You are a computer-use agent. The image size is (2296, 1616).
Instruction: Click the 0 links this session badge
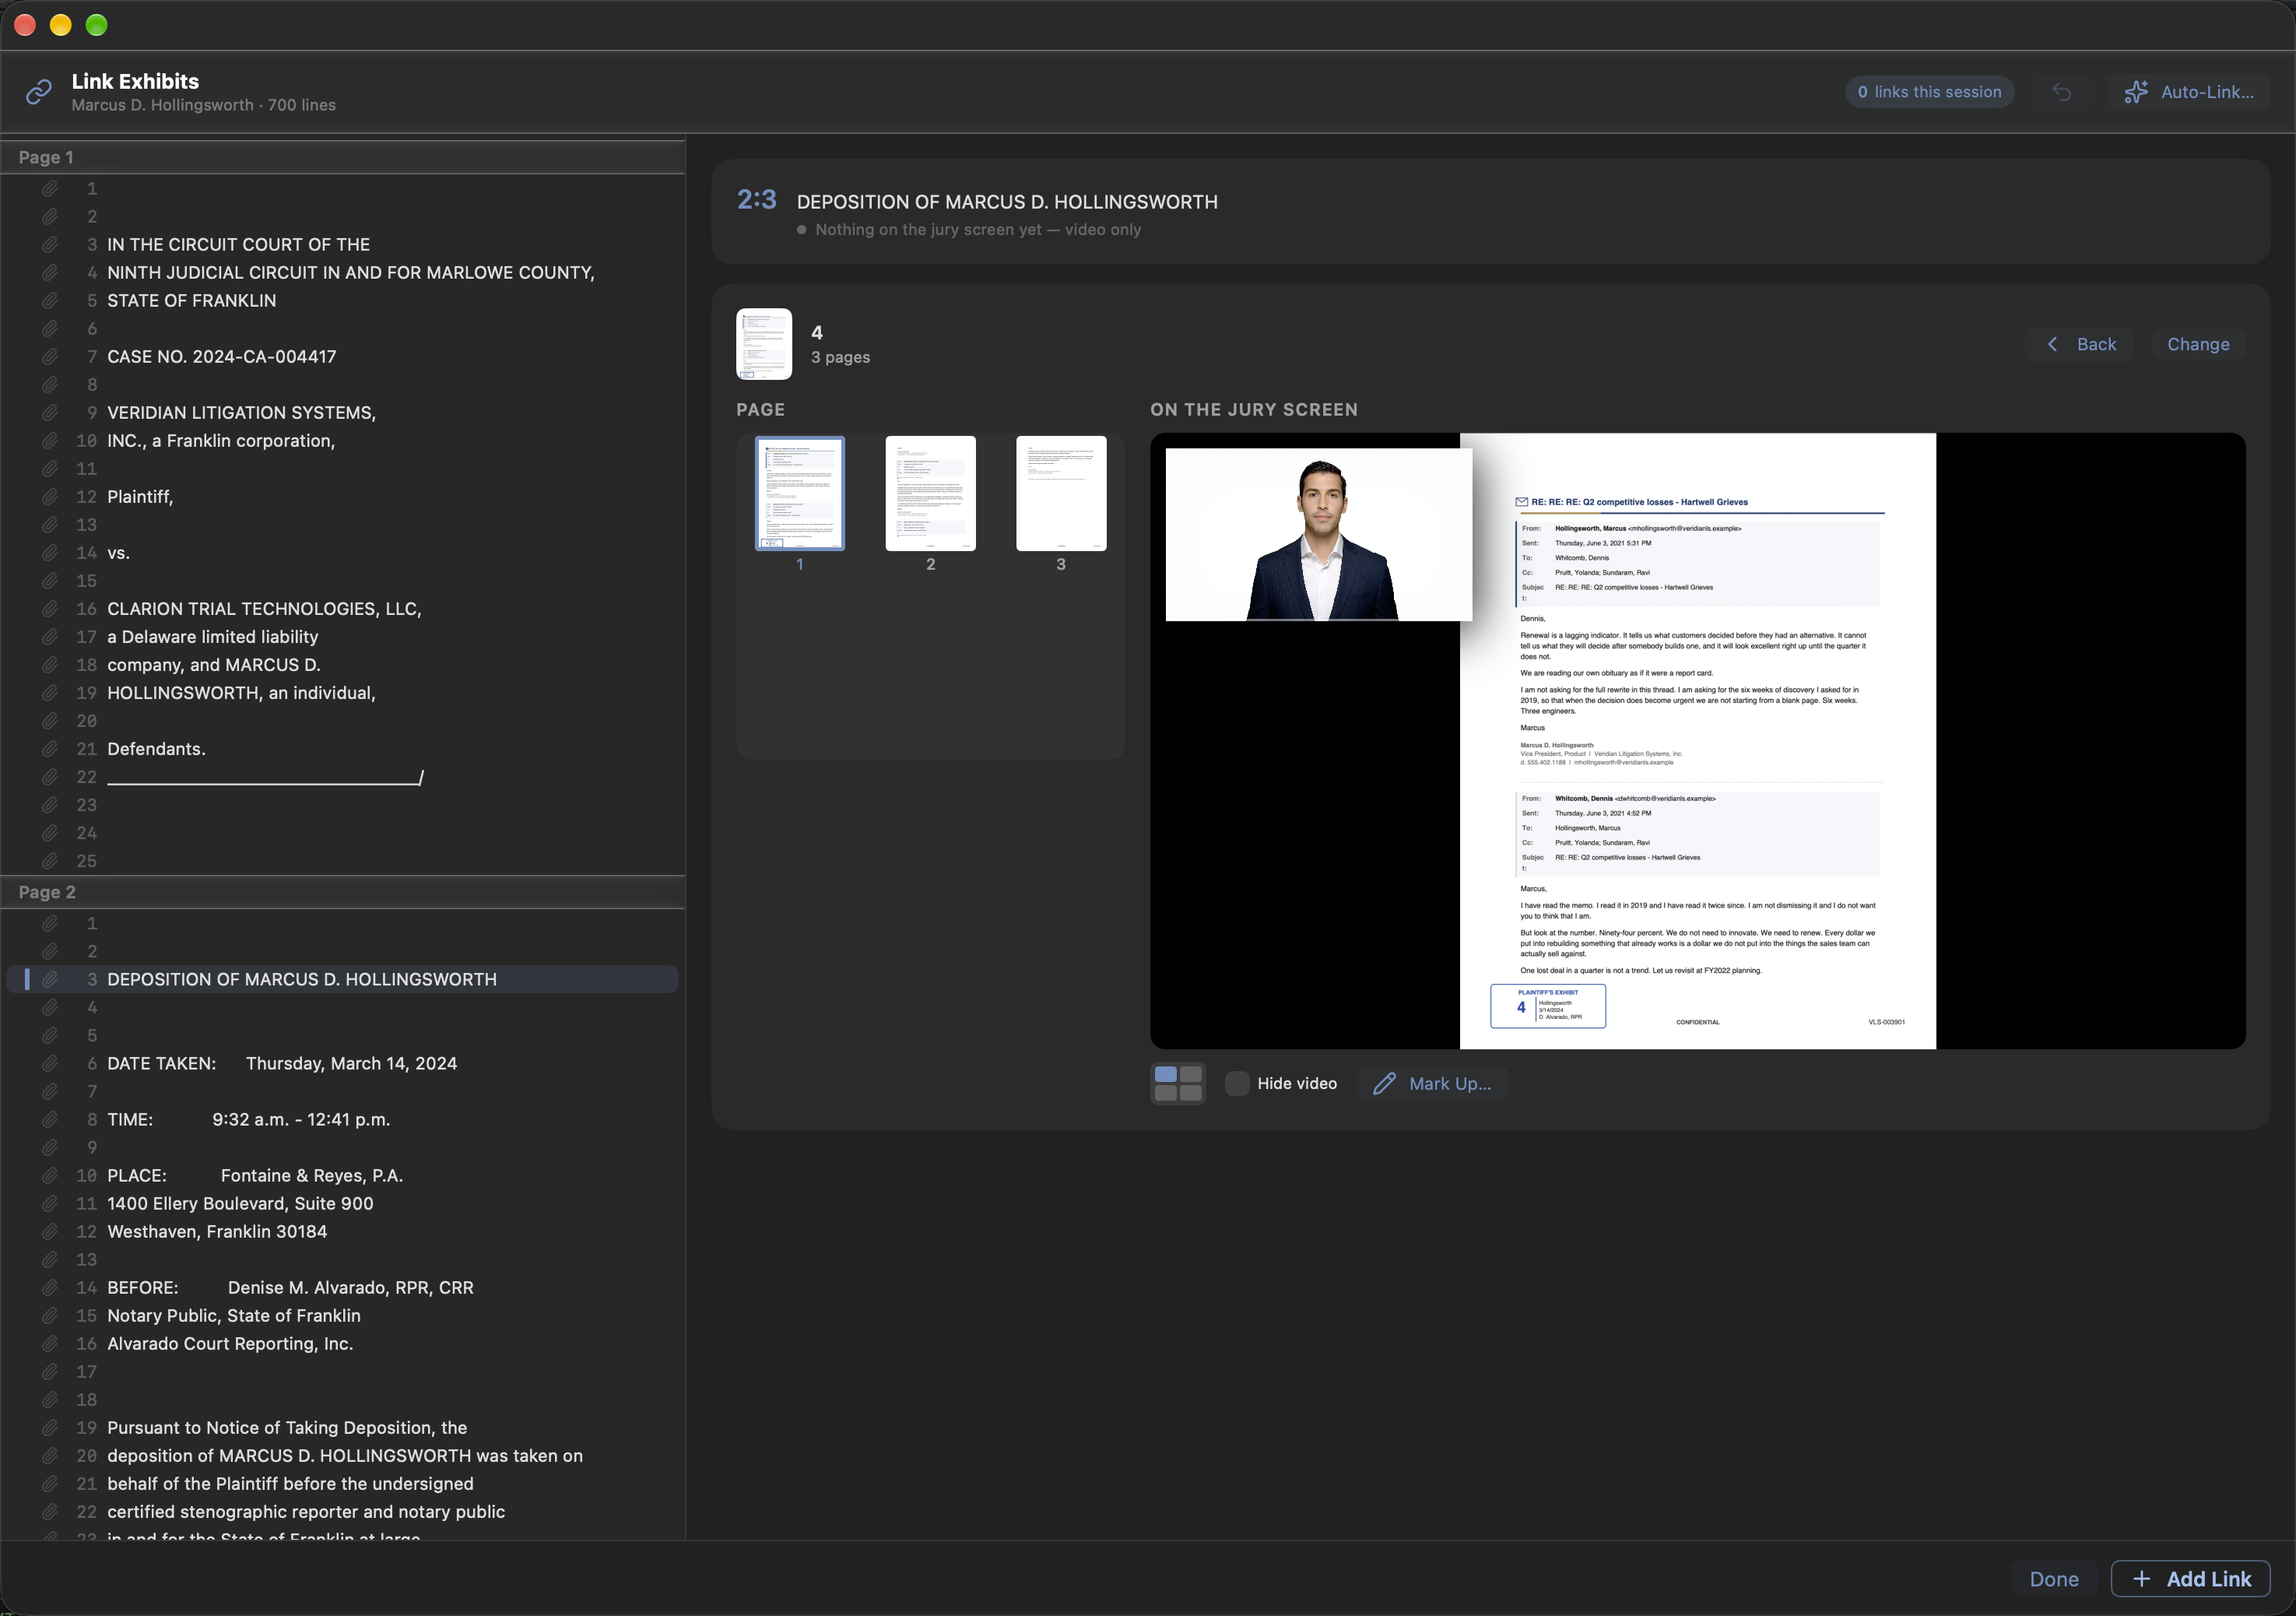(x=1929, y=92)
